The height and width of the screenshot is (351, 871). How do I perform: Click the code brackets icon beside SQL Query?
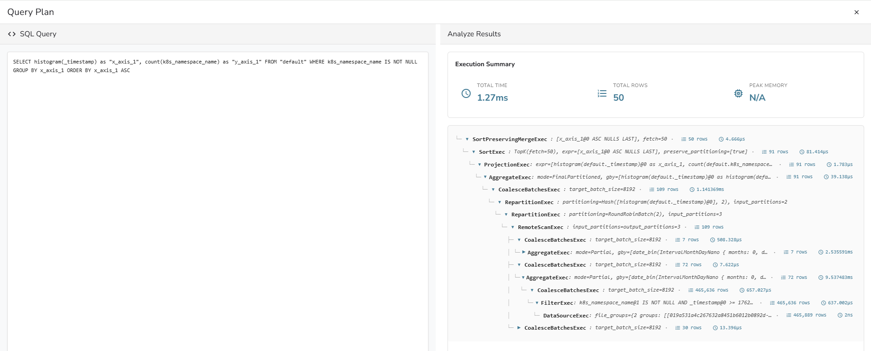pyautogui.click(x=12, y=34)
